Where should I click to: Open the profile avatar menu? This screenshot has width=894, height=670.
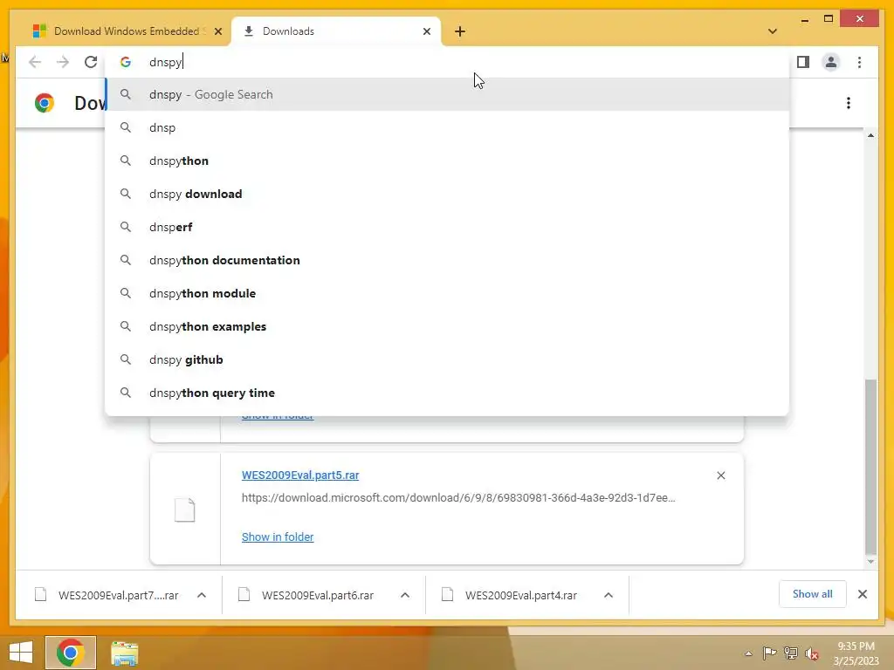coord(831,62)
